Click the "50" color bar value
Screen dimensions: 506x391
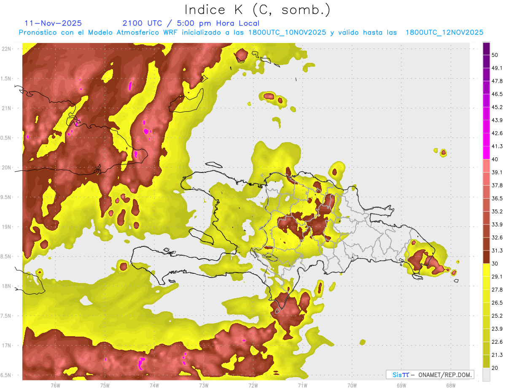(x=495, y=55)
